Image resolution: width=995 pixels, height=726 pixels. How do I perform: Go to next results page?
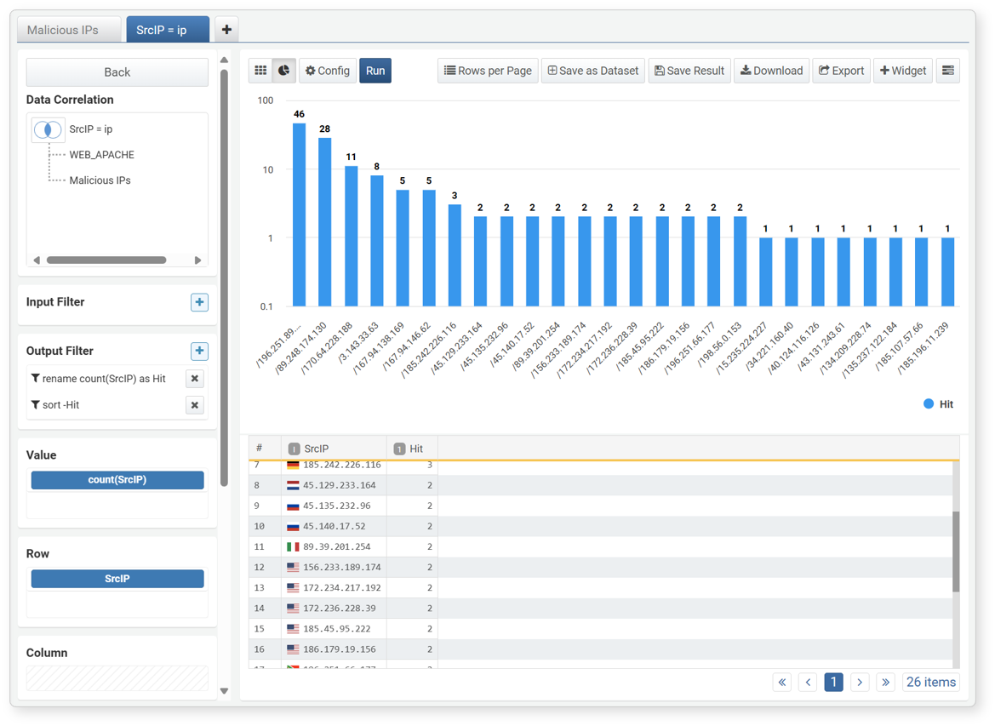(859, 683)
